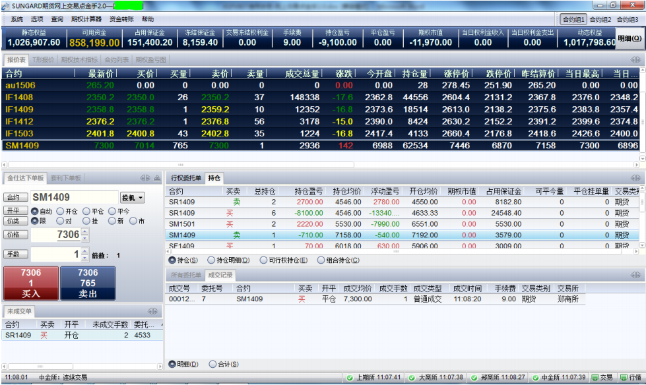Click the 手数 button

pos(16,254)
